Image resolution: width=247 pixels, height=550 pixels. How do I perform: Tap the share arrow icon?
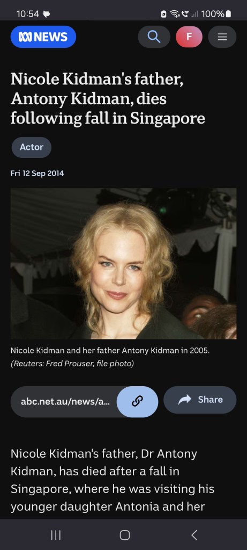tap(185, 400)
